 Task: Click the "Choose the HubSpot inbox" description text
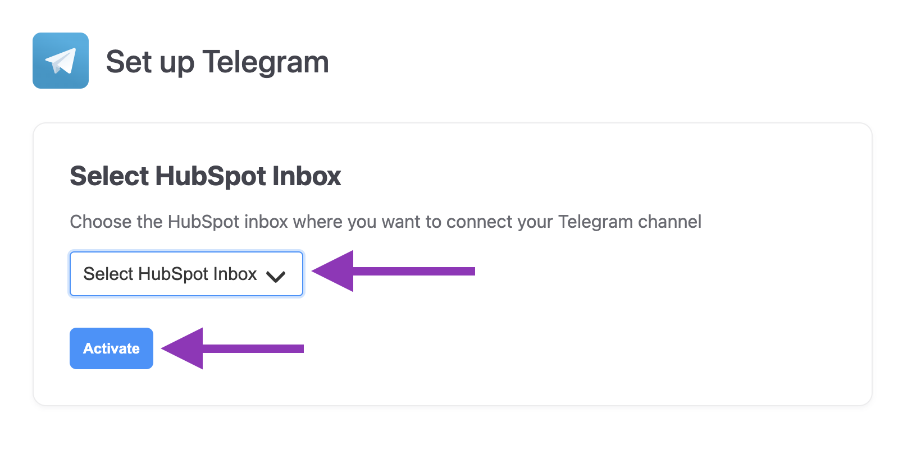[x=385, y=222]
